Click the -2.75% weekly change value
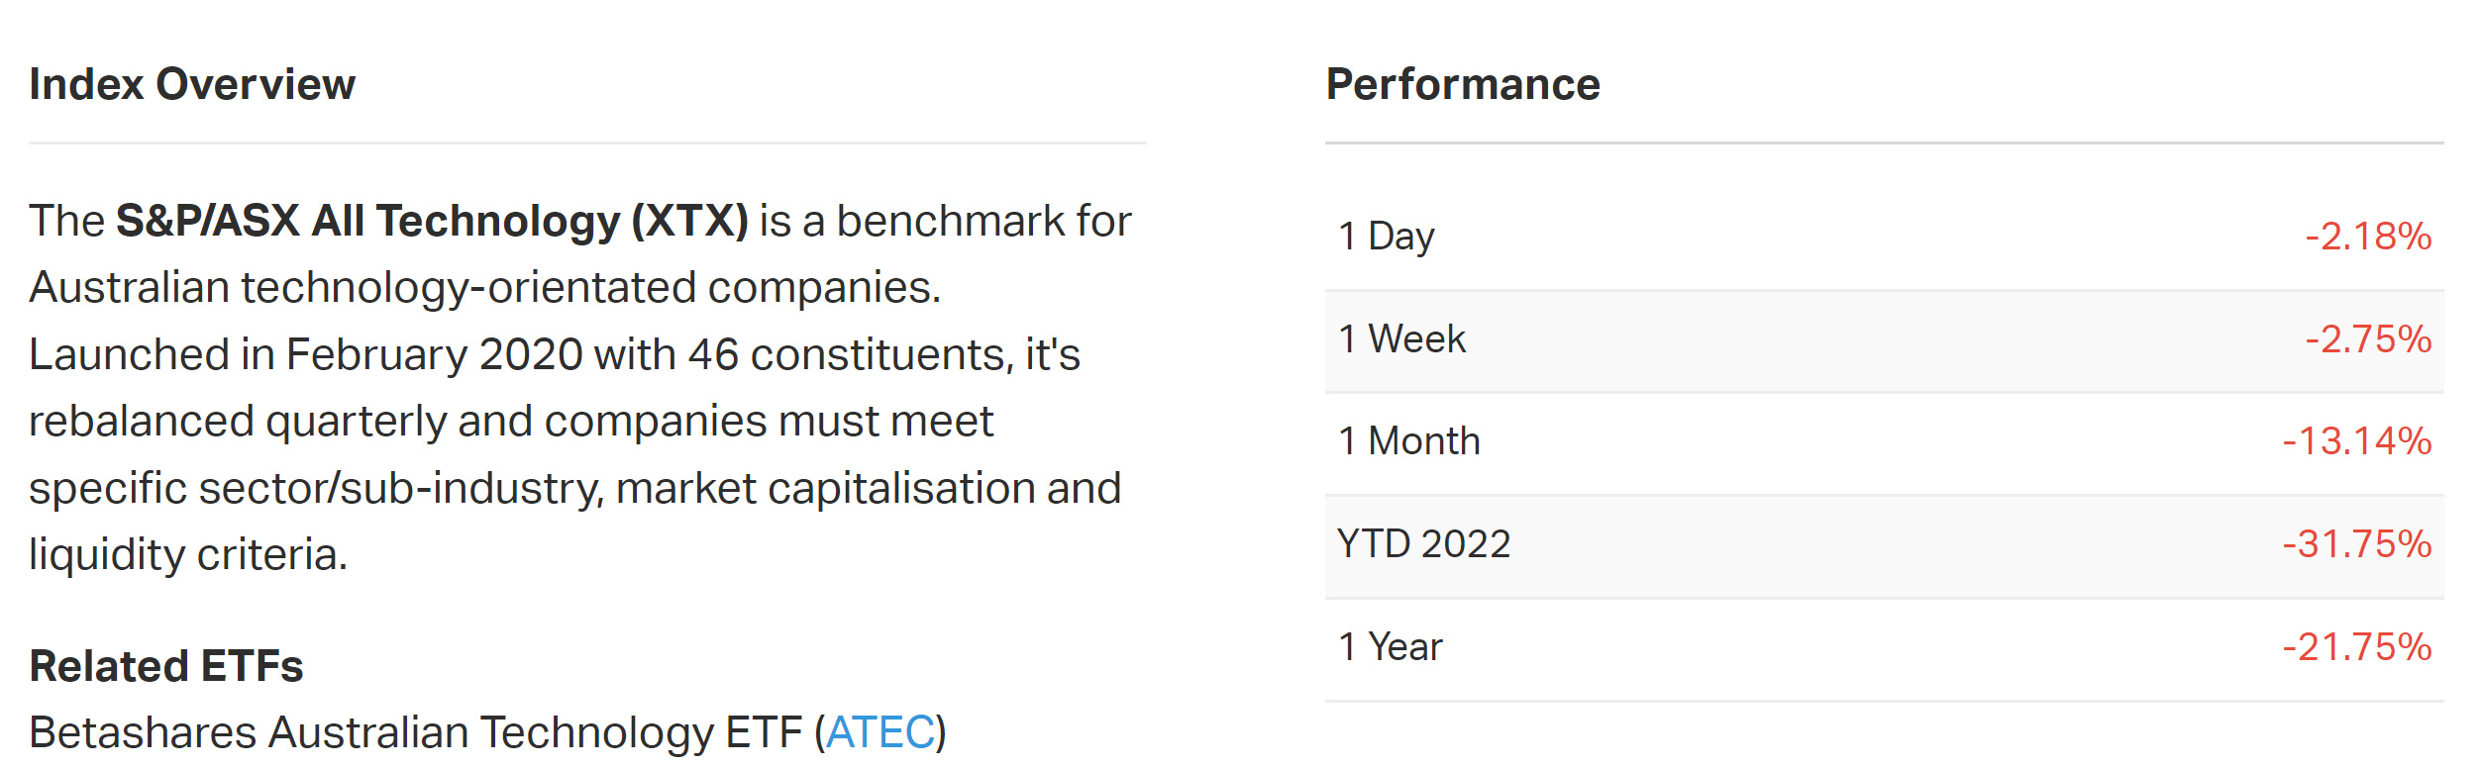Viewport: 2483px width, 768px height. click(2368, 339)
